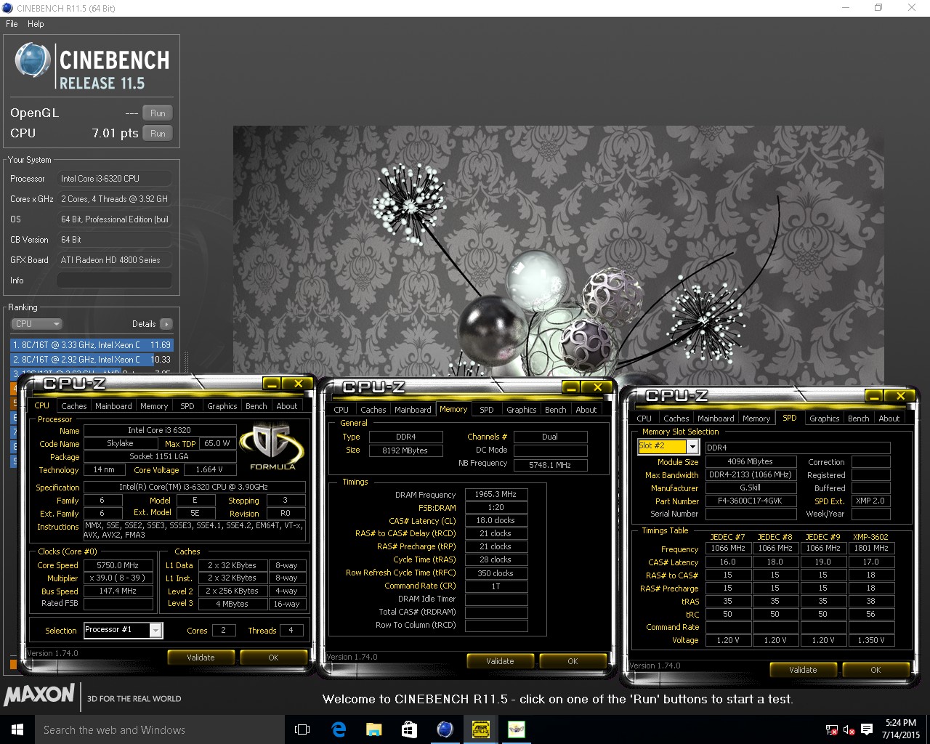Screen dimensions: 930x744
Task: Open Task View from the taskbar
Action: (302, 729)
